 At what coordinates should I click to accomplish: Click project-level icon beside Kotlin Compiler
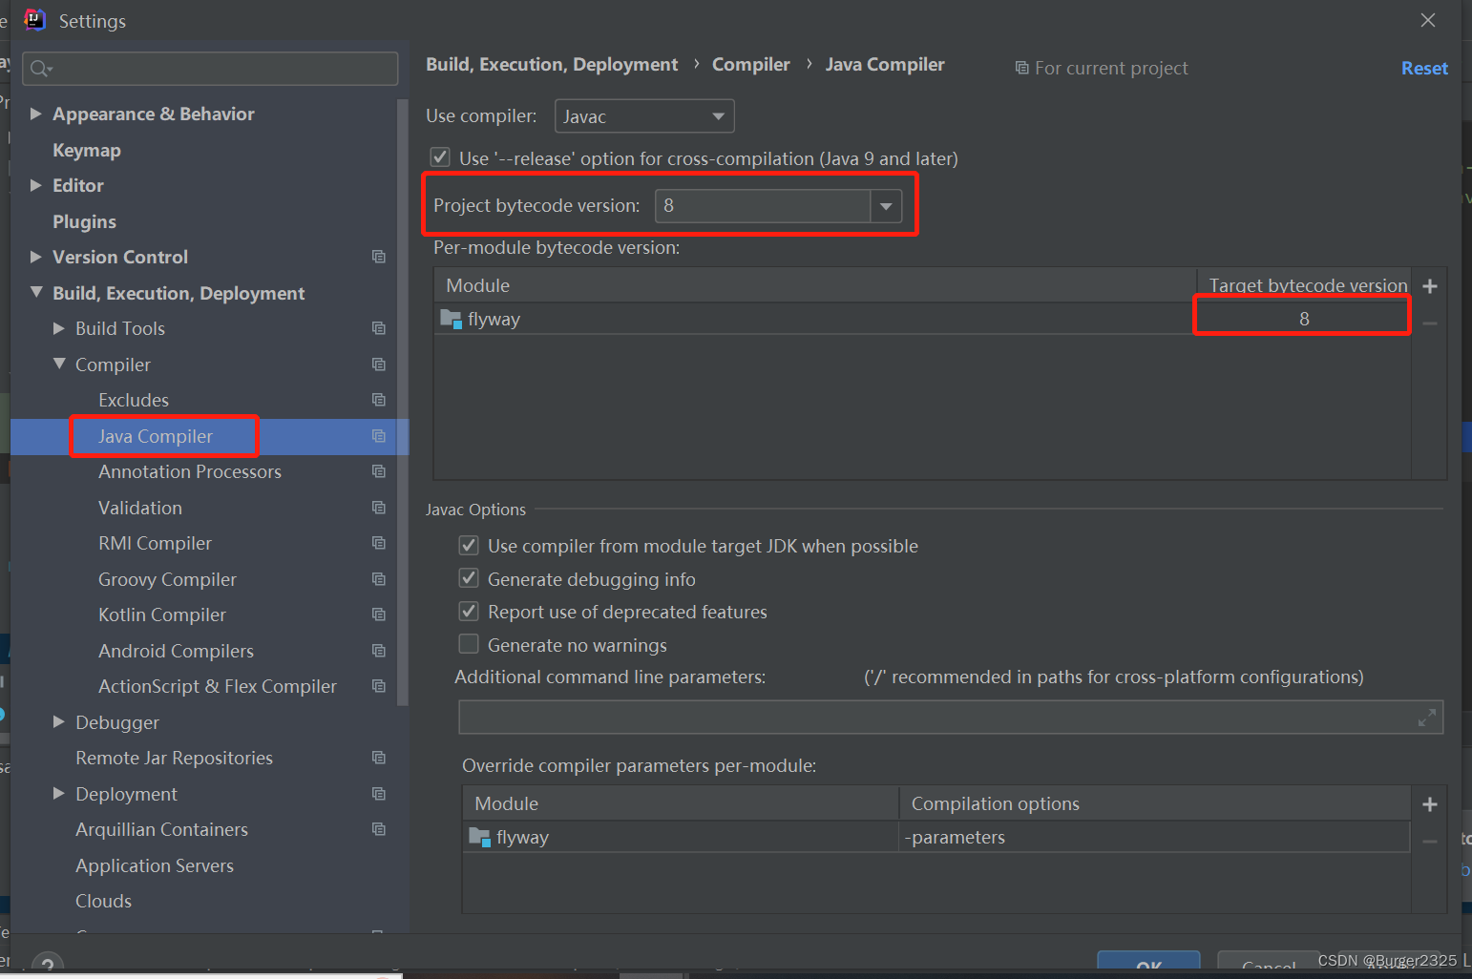point(379,614)
